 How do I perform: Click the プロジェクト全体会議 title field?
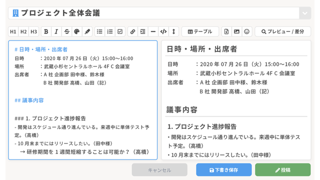153,13
